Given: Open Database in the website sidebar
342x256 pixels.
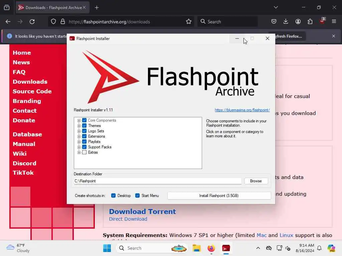Looking at the screenshot, I should 27,134.
